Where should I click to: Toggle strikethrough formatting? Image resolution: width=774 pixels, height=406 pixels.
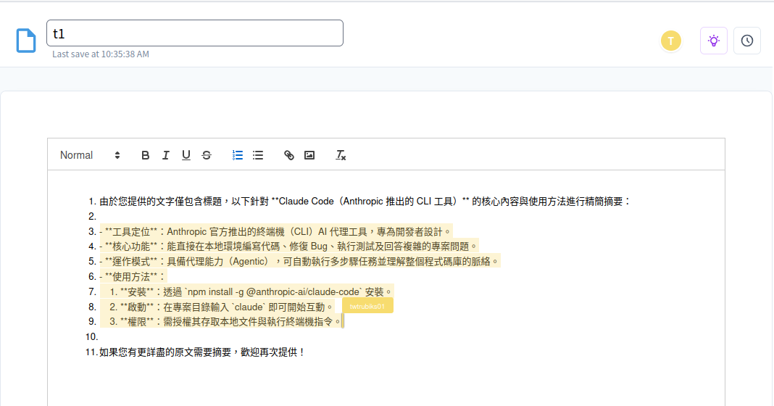tap(207, 155)
